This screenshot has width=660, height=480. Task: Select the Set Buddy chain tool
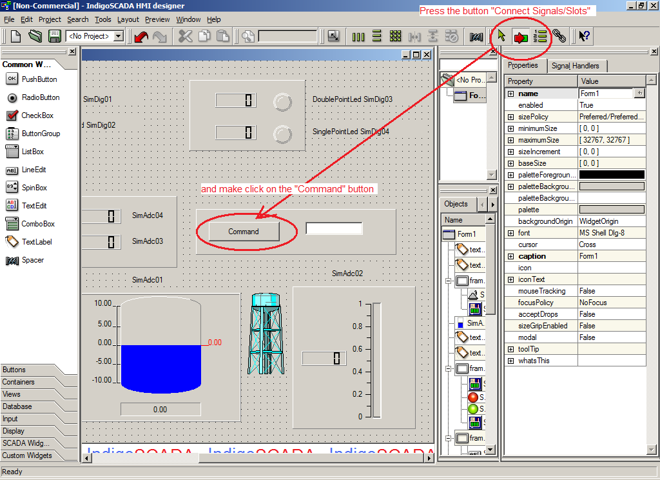click(x=559, y=37)
